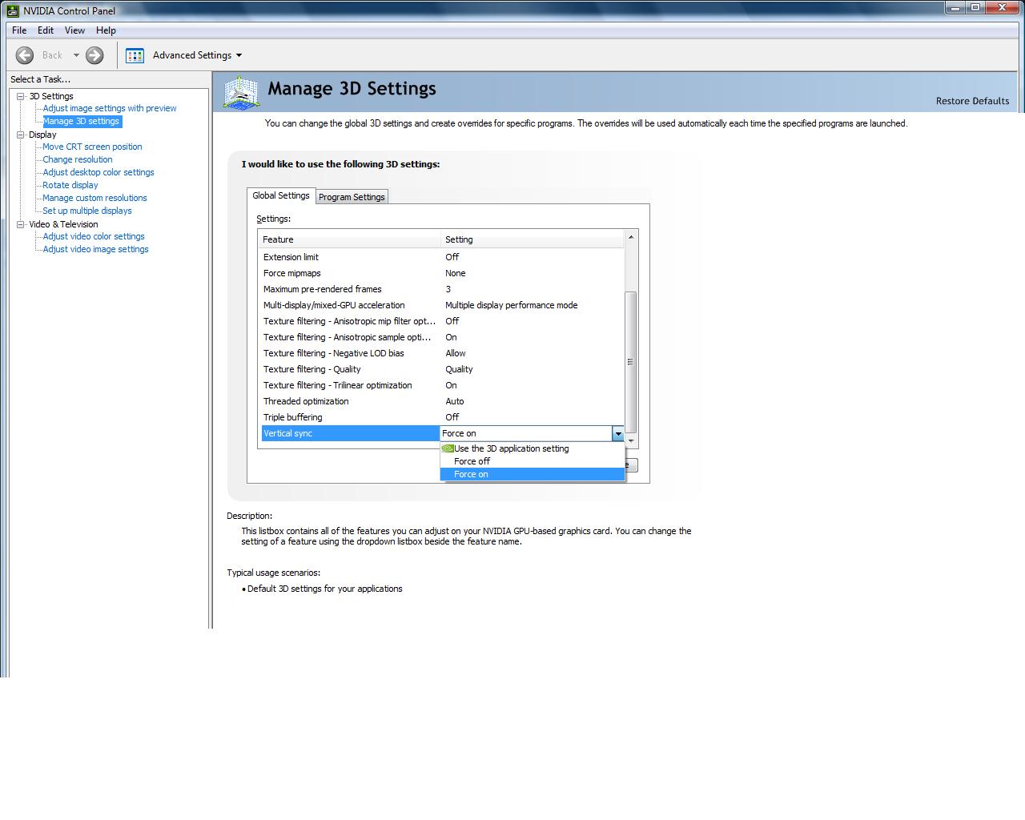Open the Back history dropdown arrow
Viewport: 1025px width, 820px height.
point(76,55)
